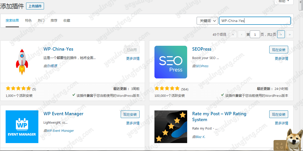This screenshot has width=303, height=151.
Task: Switch to the 推荐 tab
Action: [54, 20]
